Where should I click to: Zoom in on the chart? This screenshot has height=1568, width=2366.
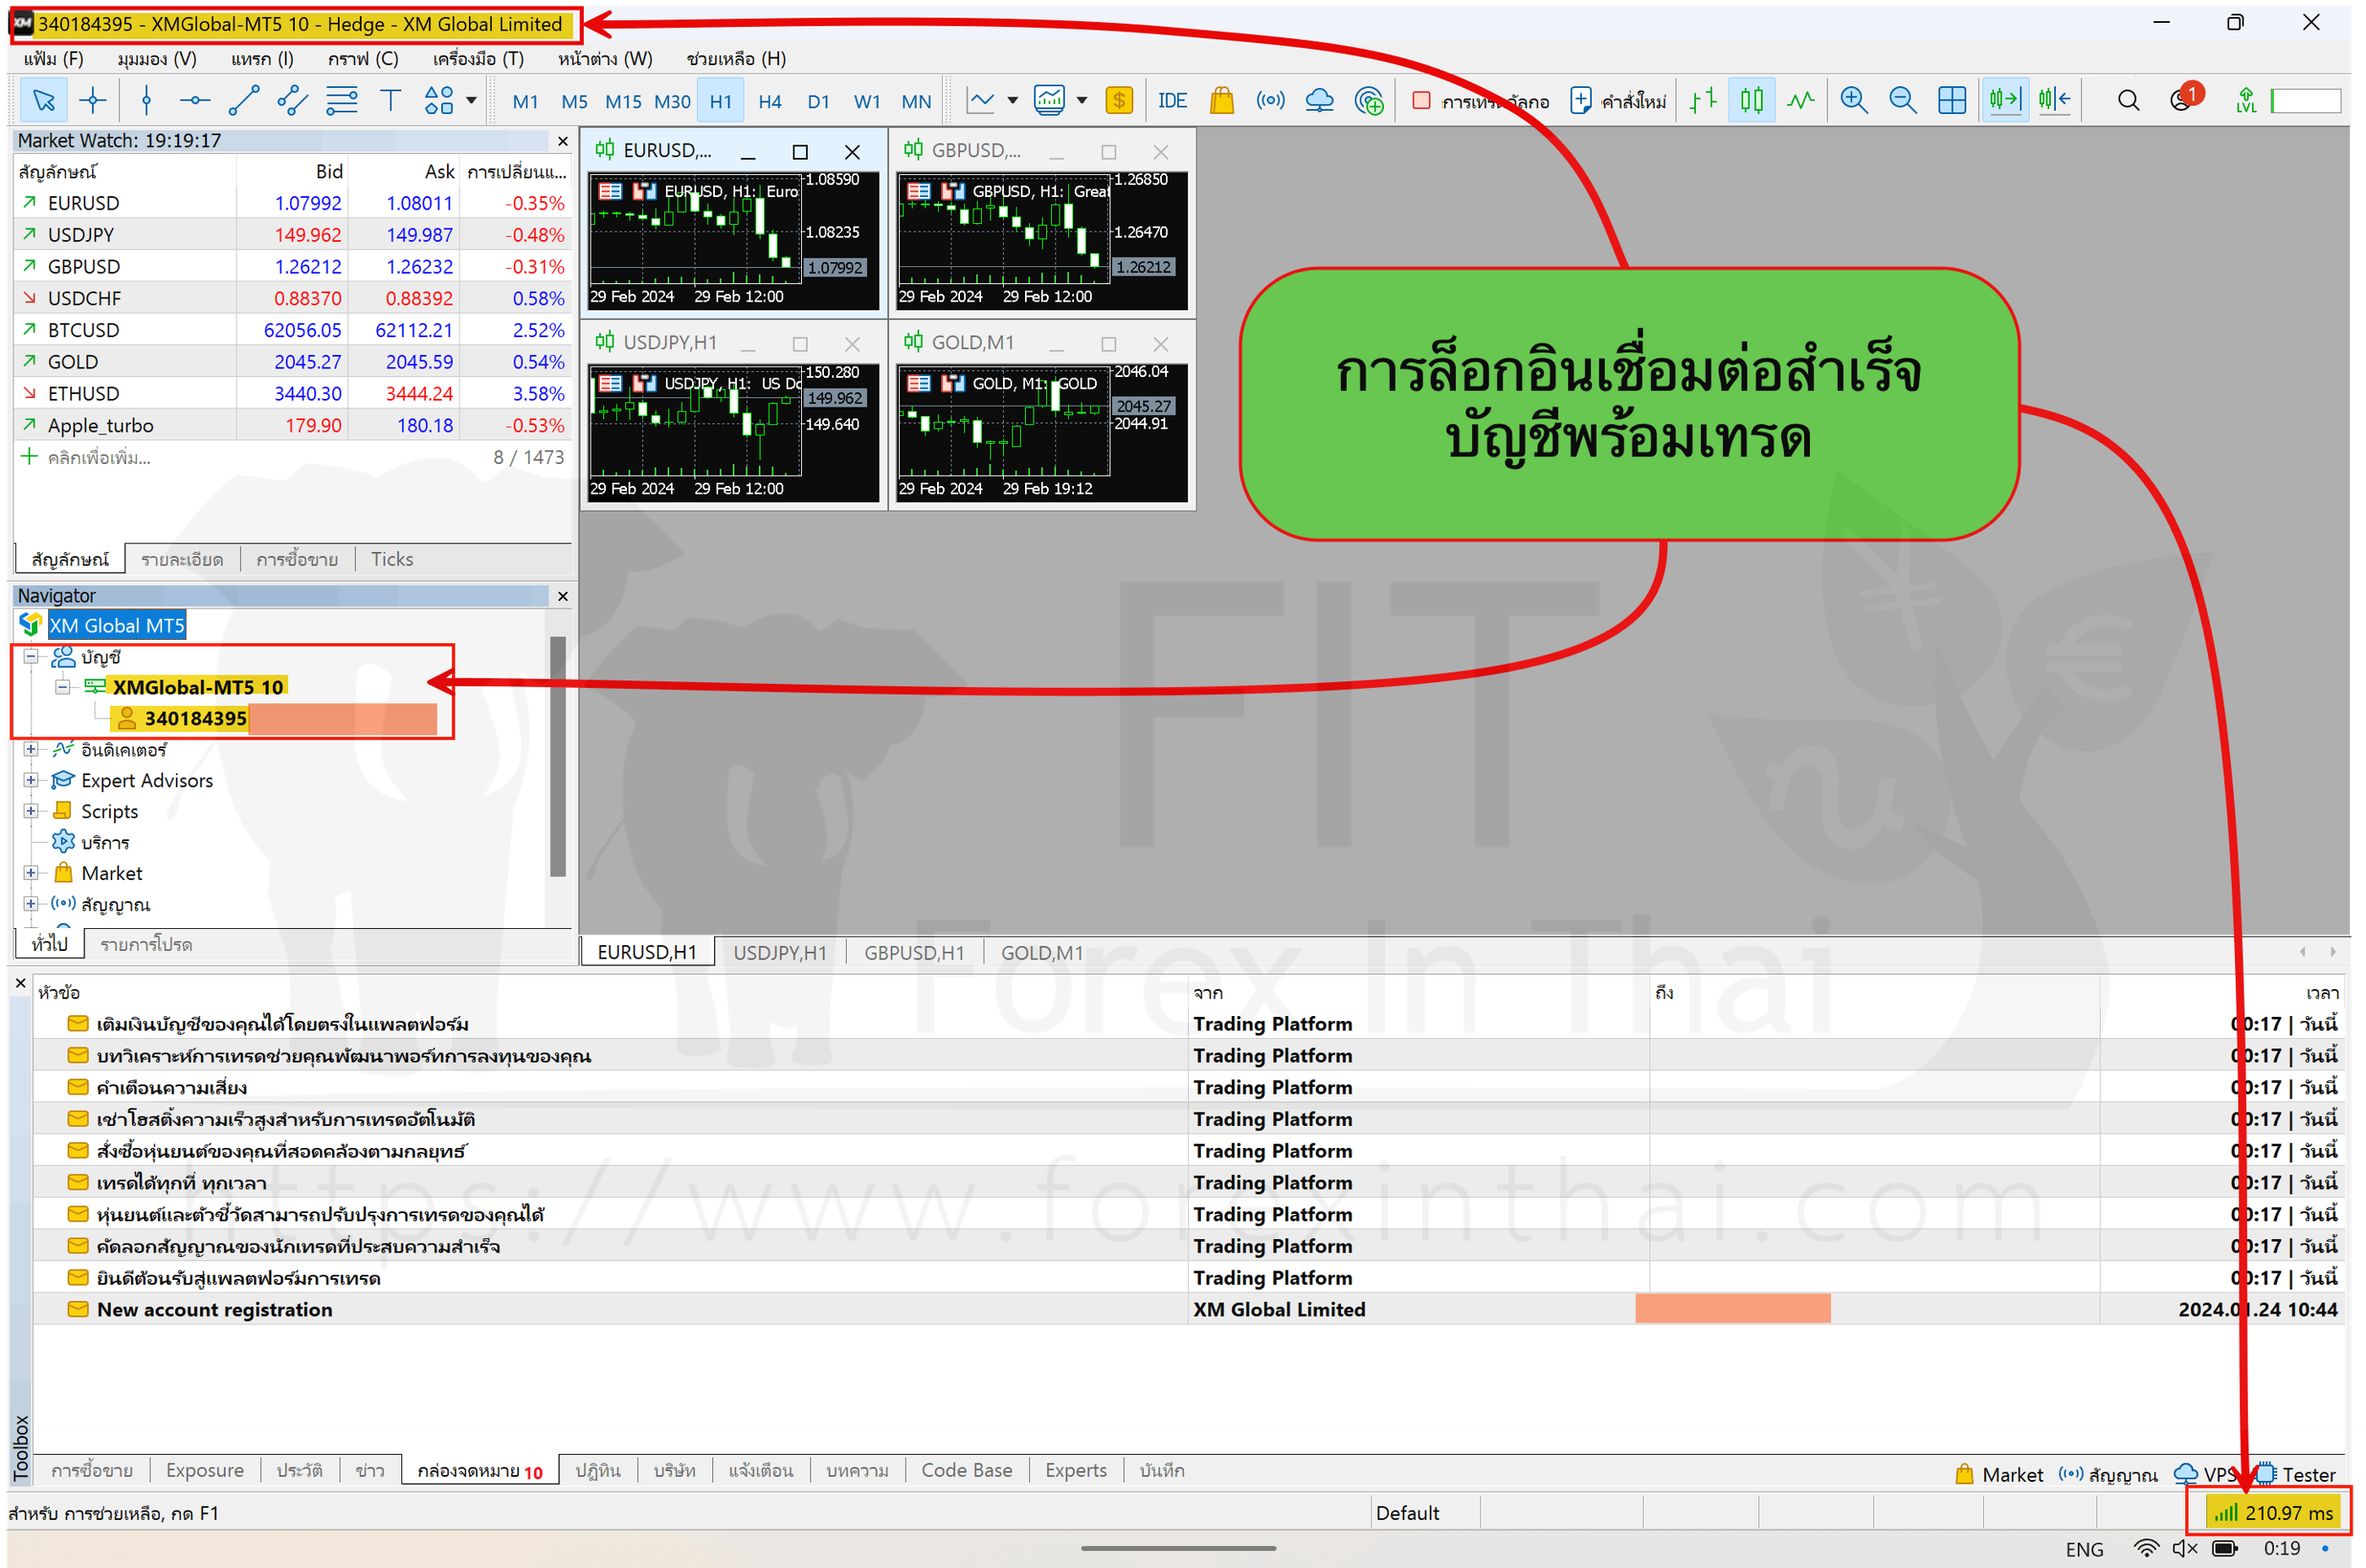[x=1854, y=100]
